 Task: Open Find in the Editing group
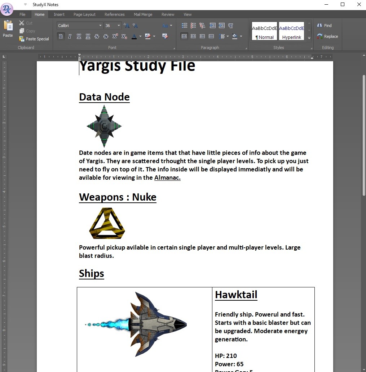tap(324, 25)
